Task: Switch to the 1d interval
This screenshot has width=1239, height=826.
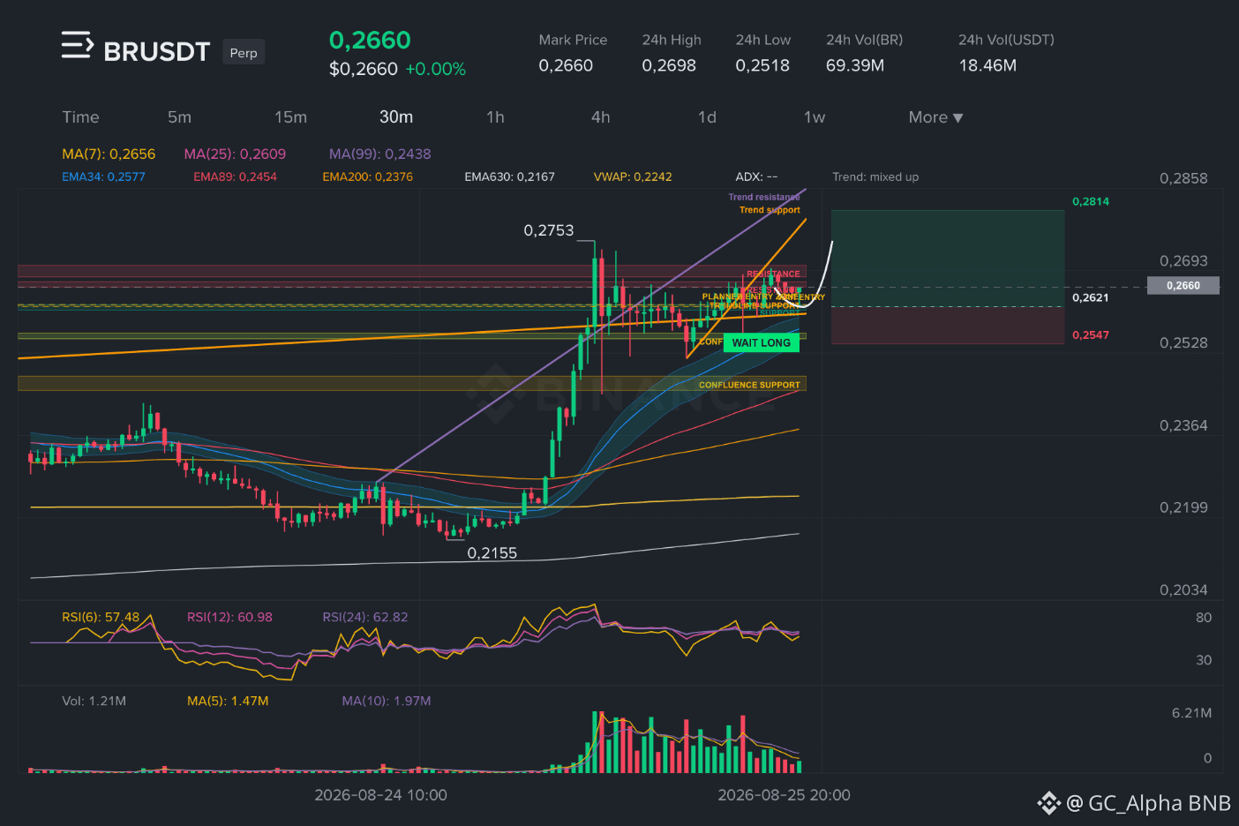Action: (x=707, y=117)
